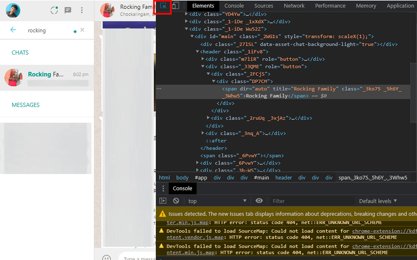417x260 pixels.
Task: Click header in the breadcrumb bar
Action: tap(284, 178)
